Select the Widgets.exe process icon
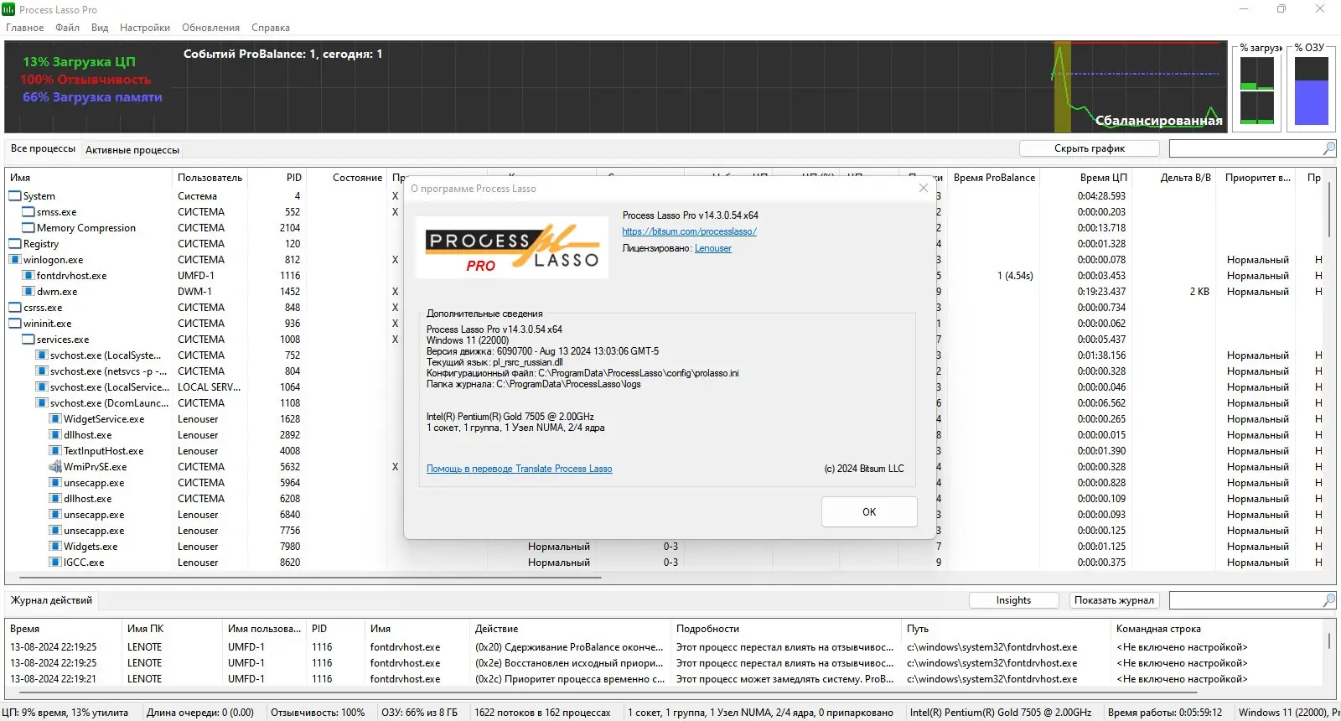The width and height of the screenshot is (1341, 721). click(x=55, y=547)
